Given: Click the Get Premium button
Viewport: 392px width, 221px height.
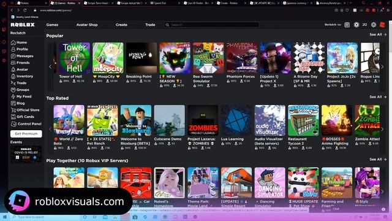Looking at the screenshot, I should [26, 134].
